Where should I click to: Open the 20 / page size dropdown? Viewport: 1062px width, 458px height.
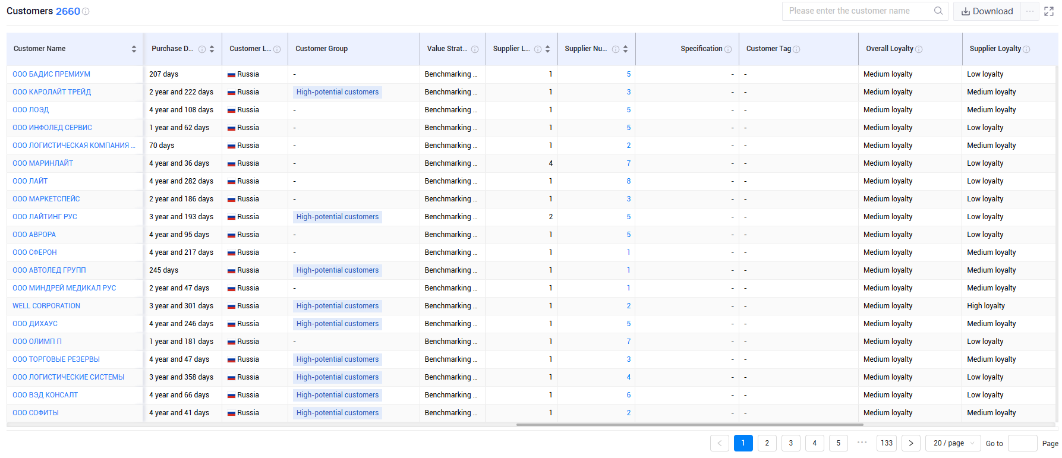pos(954,443)
